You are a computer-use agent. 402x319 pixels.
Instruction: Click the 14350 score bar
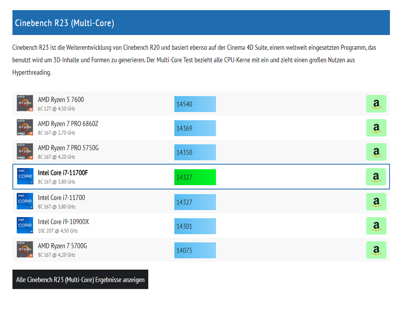coord(195,152)
